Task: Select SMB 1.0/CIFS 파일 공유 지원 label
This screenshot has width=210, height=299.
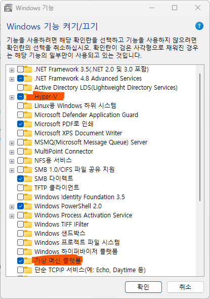Action: [x=74, y=170]
